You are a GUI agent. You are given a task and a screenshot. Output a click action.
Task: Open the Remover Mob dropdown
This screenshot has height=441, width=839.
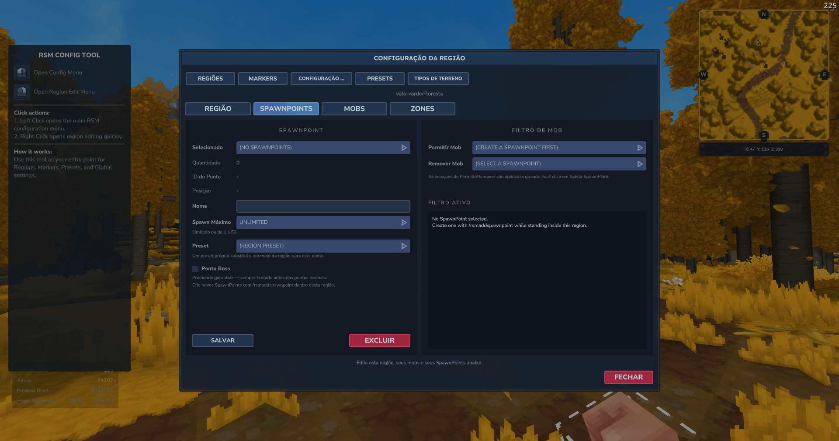pos(559,164)
